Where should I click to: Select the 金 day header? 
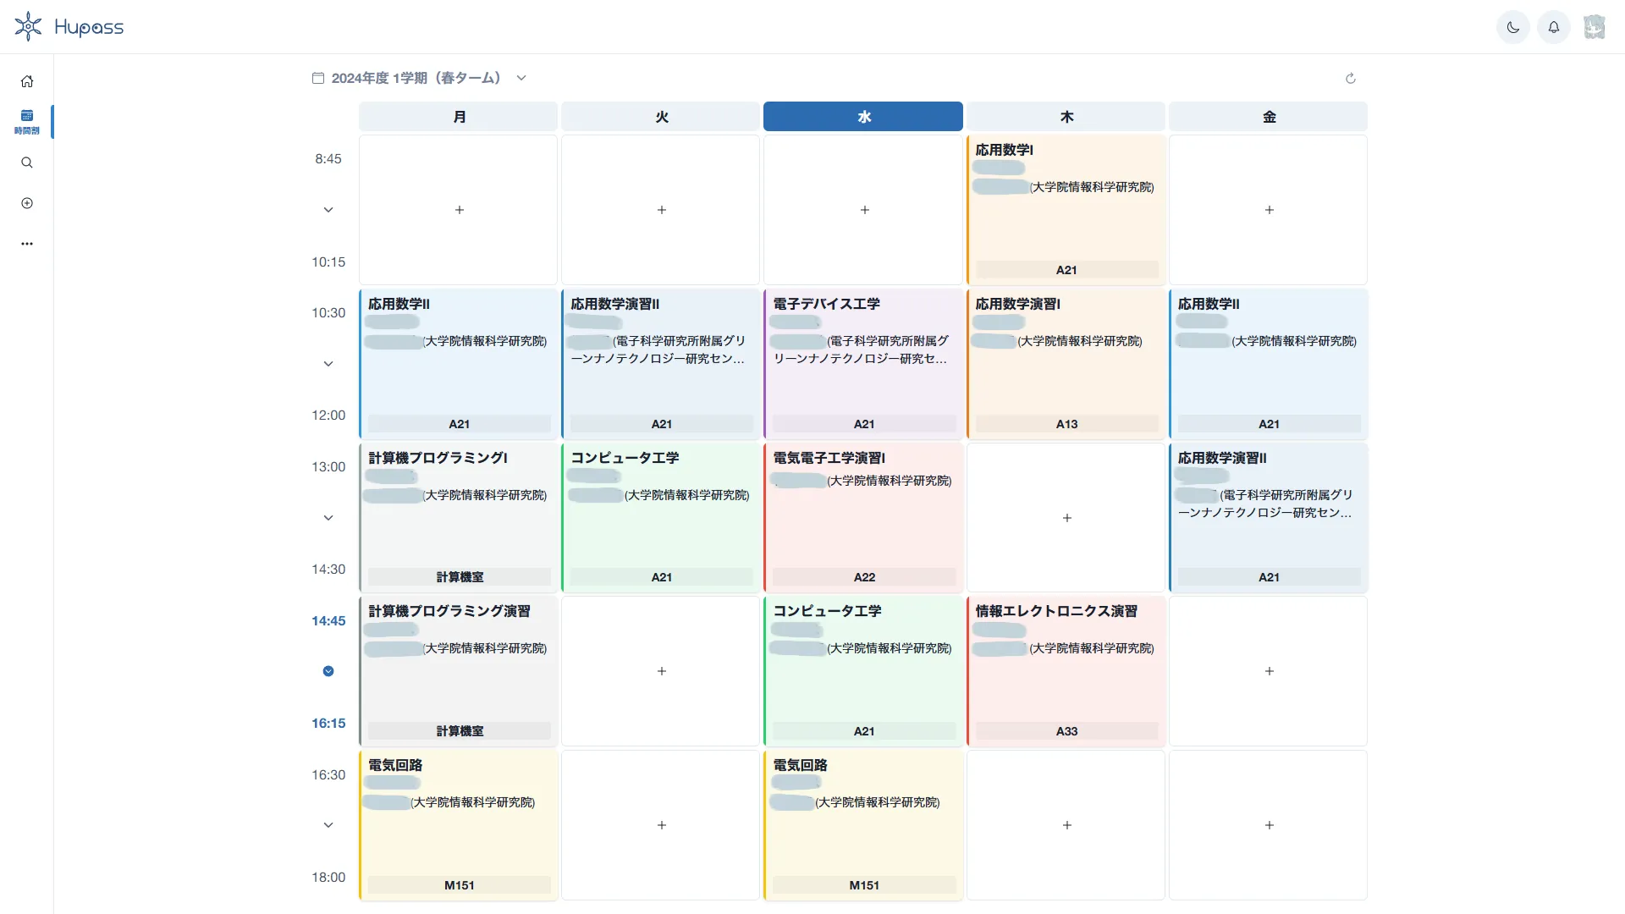coord(1268,117)
